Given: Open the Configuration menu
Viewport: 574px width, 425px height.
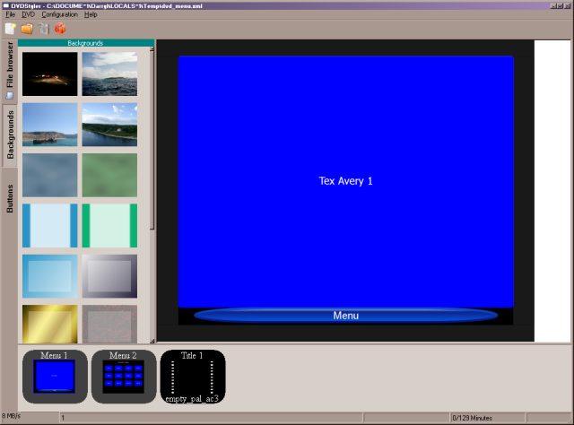Looking at the screenshot, I should (x=60, y=14).
